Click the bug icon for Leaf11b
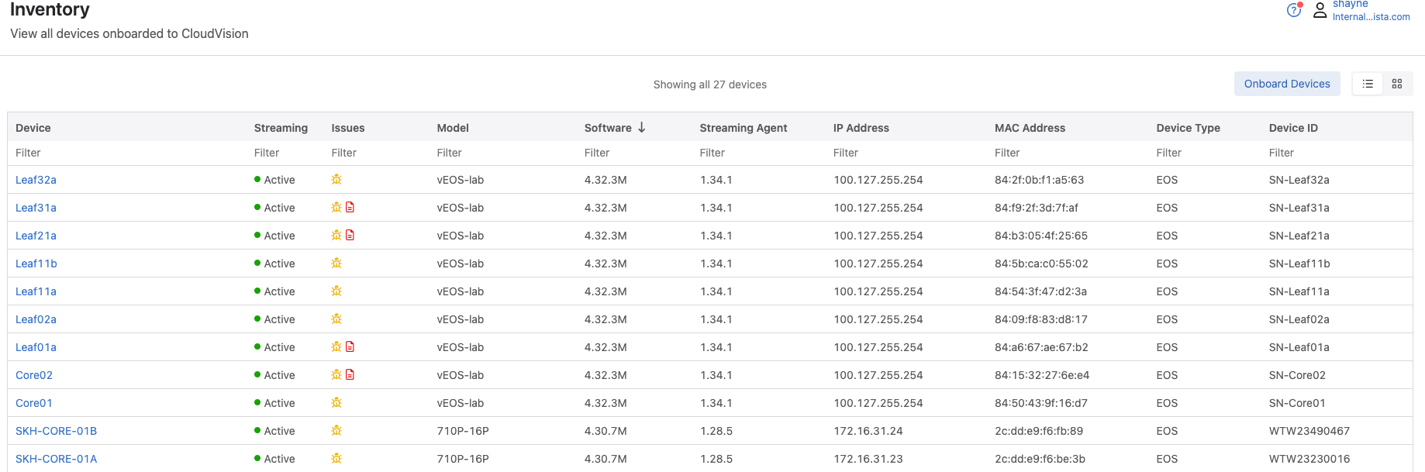Image resolution: width=1425 pixels, height=472 pixels. coord(336,264)
